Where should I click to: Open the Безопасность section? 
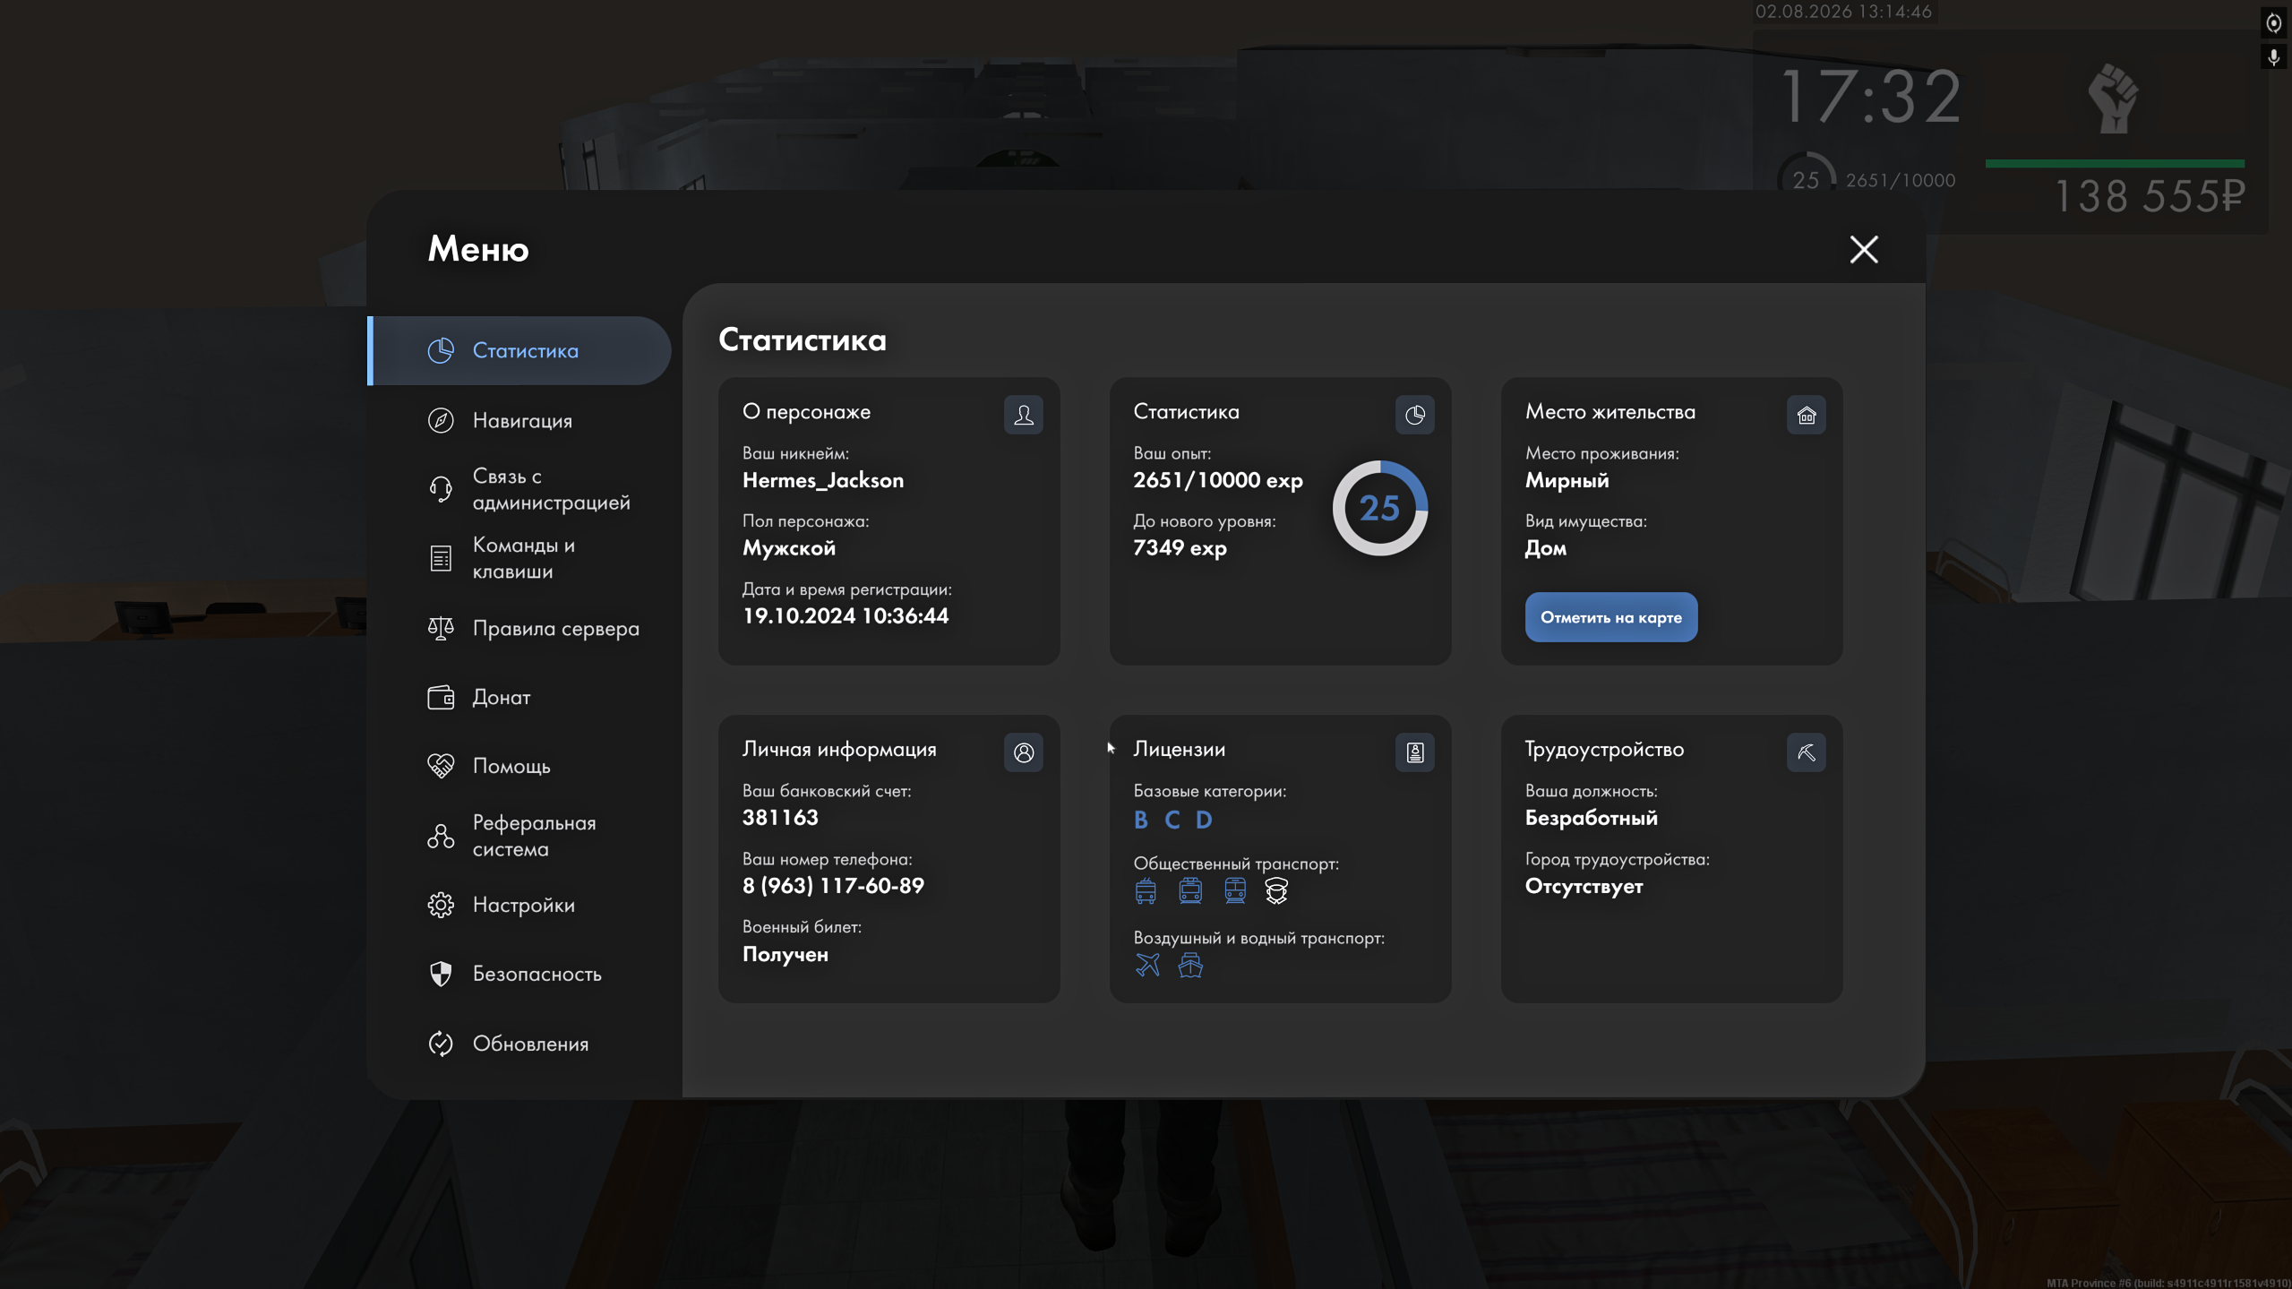pos(519,974)
